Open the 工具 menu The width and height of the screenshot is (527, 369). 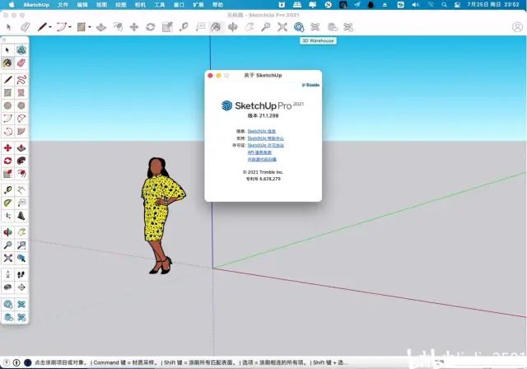[x=160, y=5]
